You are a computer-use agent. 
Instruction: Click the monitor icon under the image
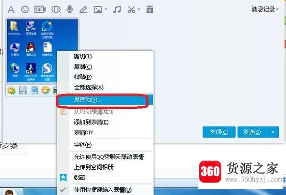pos(34,90)
